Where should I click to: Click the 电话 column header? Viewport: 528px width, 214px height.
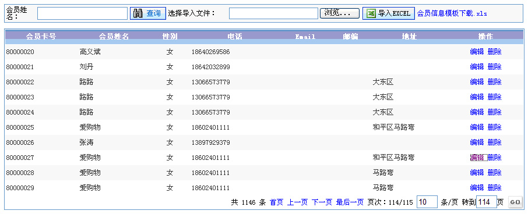coord(234,36)
